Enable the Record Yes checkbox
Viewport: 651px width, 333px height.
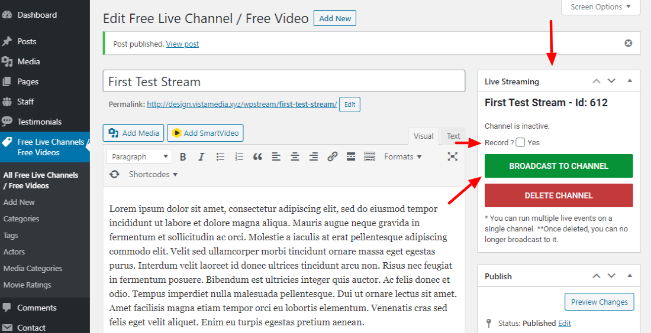520,142
